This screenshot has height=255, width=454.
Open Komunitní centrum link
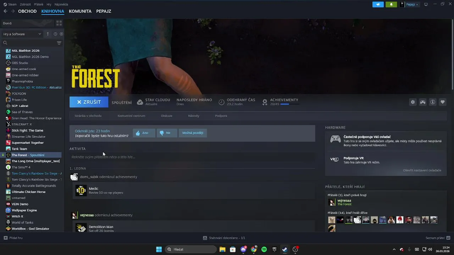(x=131, y=116)
